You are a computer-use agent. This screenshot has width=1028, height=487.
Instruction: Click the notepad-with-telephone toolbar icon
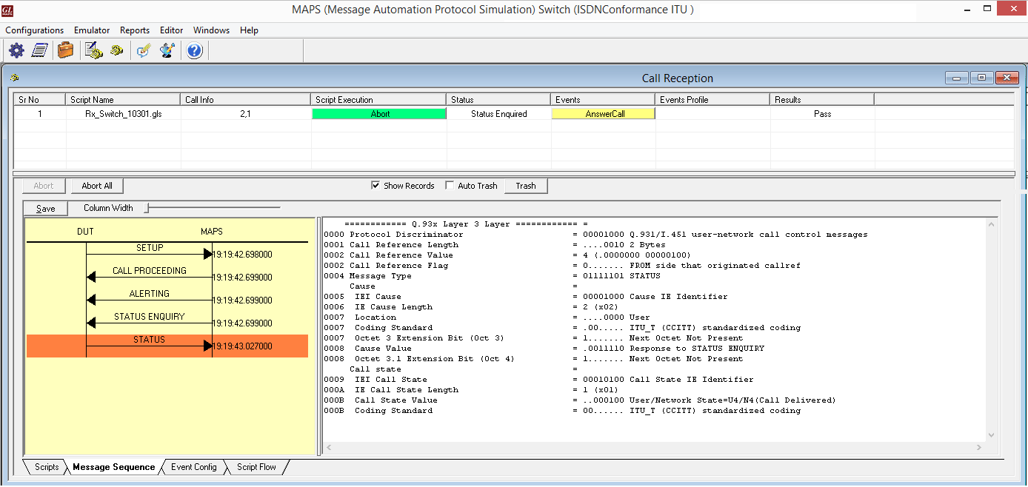click(93, 50)
